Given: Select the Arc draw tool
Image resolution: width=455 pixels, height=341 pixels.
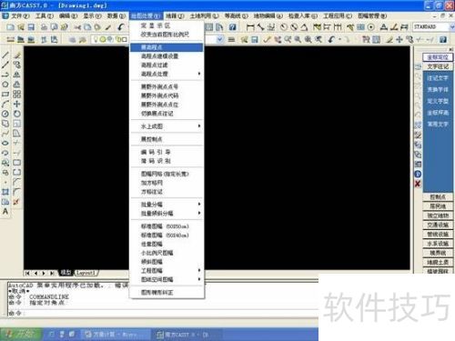Looking at the screenshot, I should [x=5, y=104].
